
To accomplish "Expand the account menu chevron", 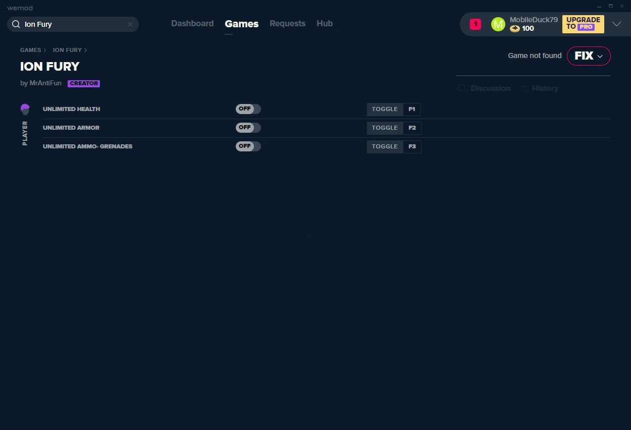I will coord(616,24).
